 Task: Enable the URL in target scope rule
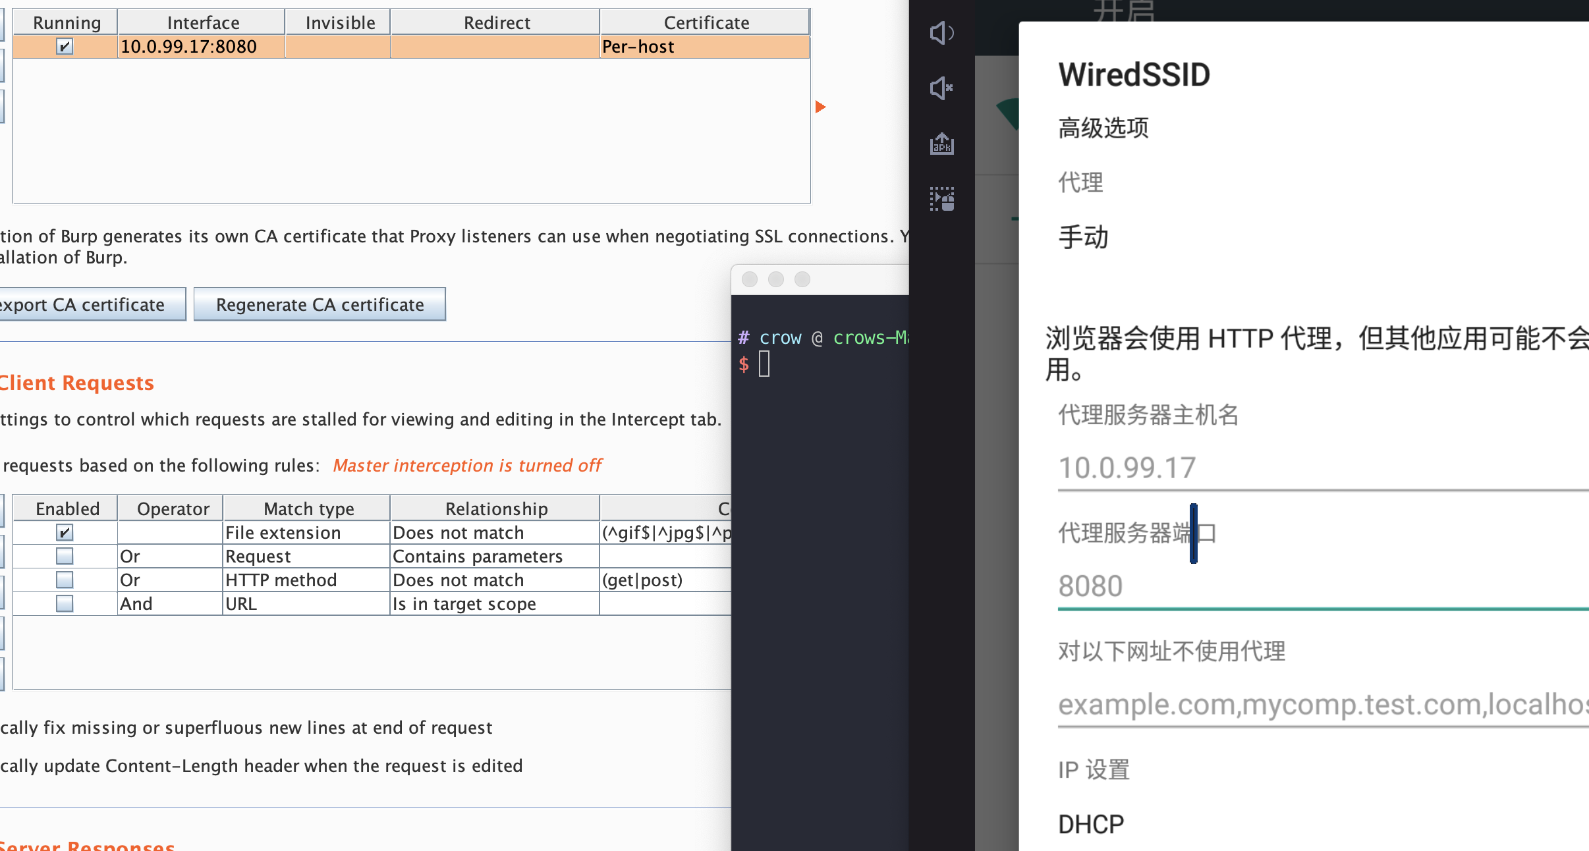[x=65, y=603]
